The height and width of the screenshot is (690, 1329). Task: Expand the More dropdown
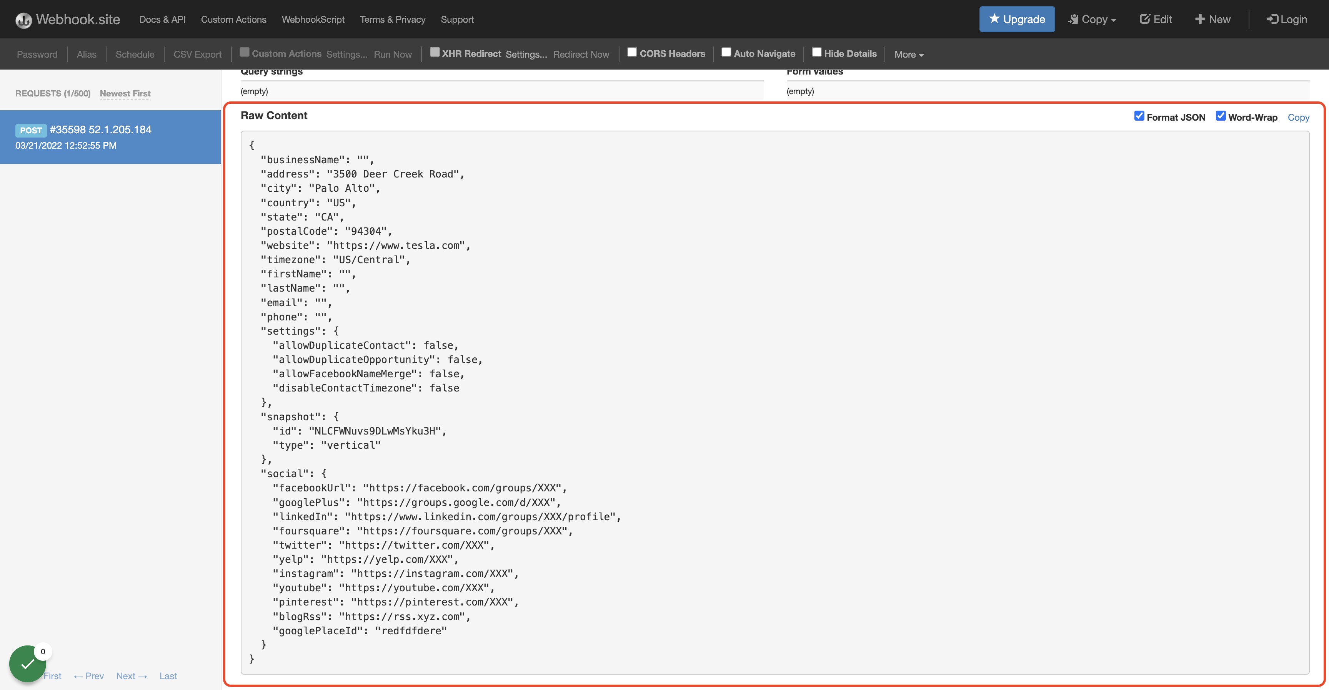point(909,54)
